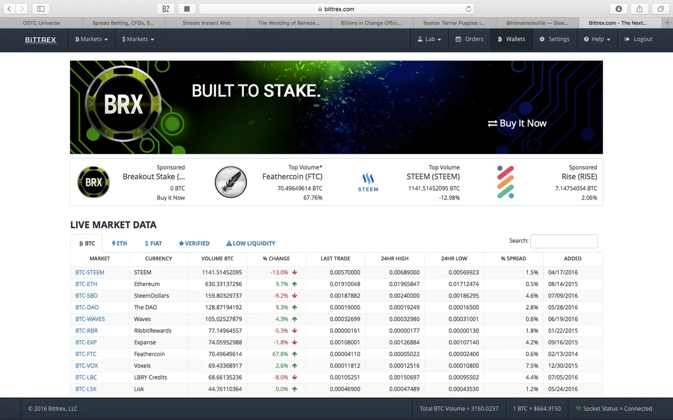Open the BTC-EXP market link

click(x=86, y=342)
